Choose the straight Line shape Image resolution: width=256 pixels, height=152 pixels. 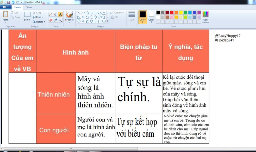(79, 13)
